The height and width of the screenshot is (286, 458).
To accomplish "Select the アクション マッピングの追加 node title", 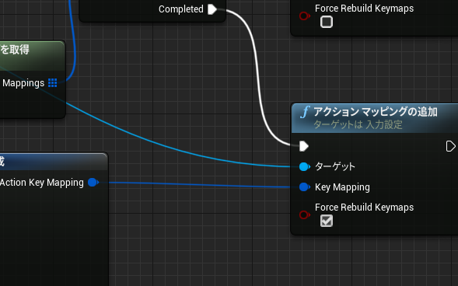I will tap(376, 112).
